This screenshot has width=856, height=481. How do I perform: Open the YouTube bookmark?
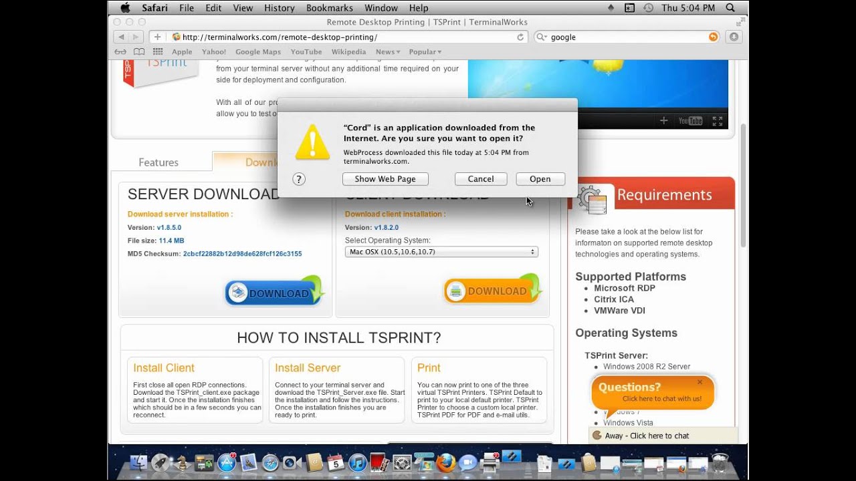306,51
